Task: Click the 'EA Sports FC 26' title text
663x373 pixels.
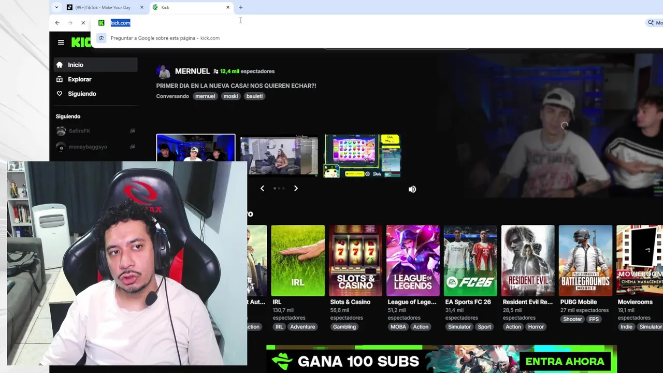Action: [x=468, y=302]
